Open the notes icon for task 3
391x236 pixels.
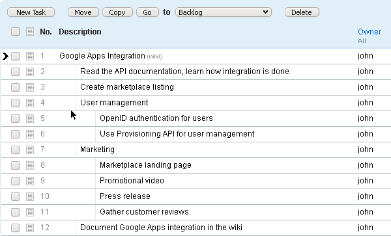30,87
